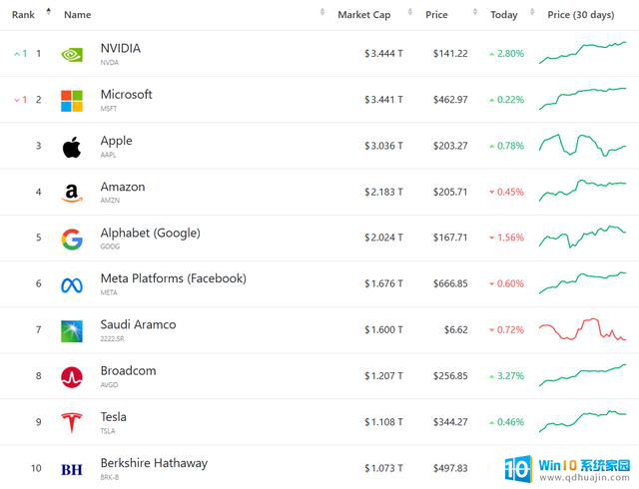Sort by the Price column header
Screen dimensions: 639x489
[x=436, y=15]
